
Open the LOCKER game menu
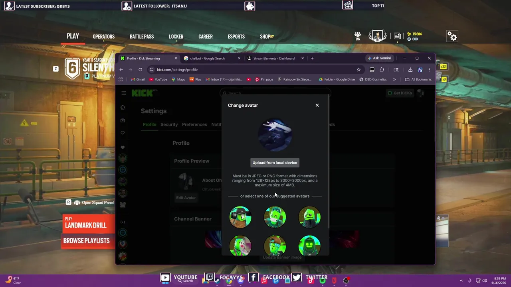tap(176, 37)
